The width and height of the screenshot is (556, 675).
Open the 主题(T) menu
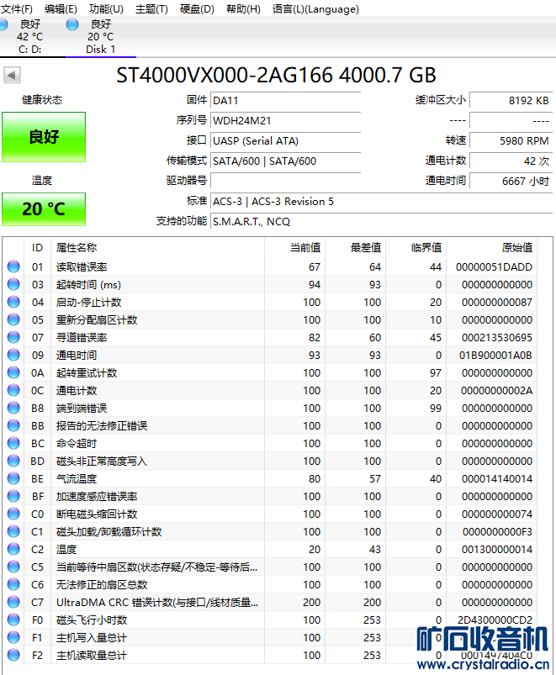point(151,9)
